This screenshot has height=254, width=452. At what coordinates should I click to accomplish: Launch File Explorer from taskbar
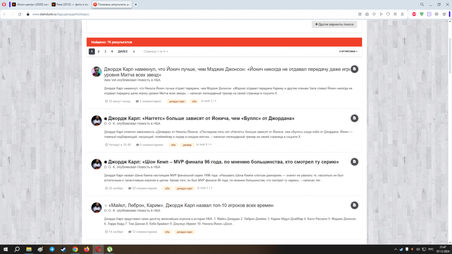pos(29,249)
